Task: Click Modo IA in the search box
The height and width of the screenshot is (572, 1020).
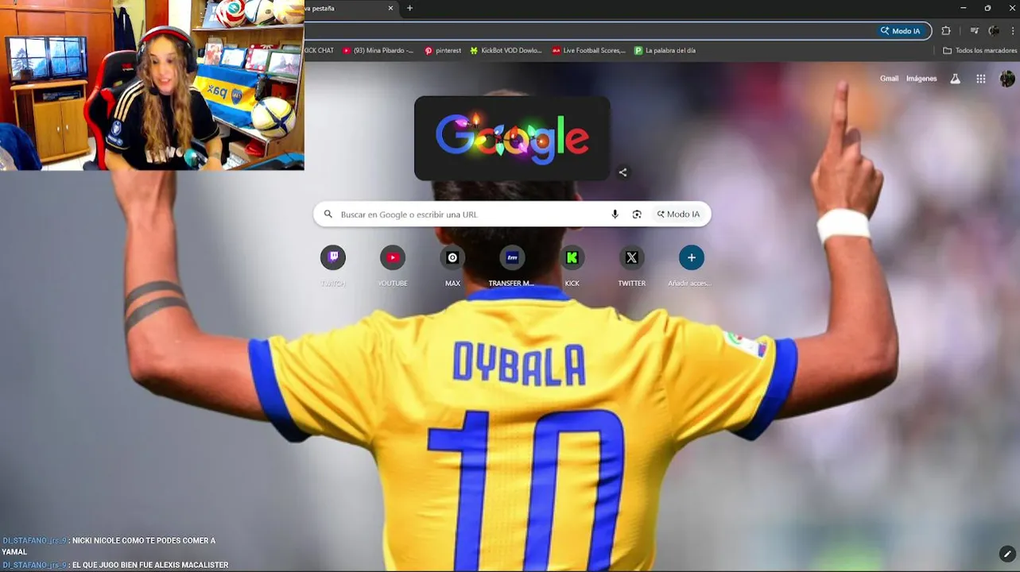Action: [x=678, y=214]
